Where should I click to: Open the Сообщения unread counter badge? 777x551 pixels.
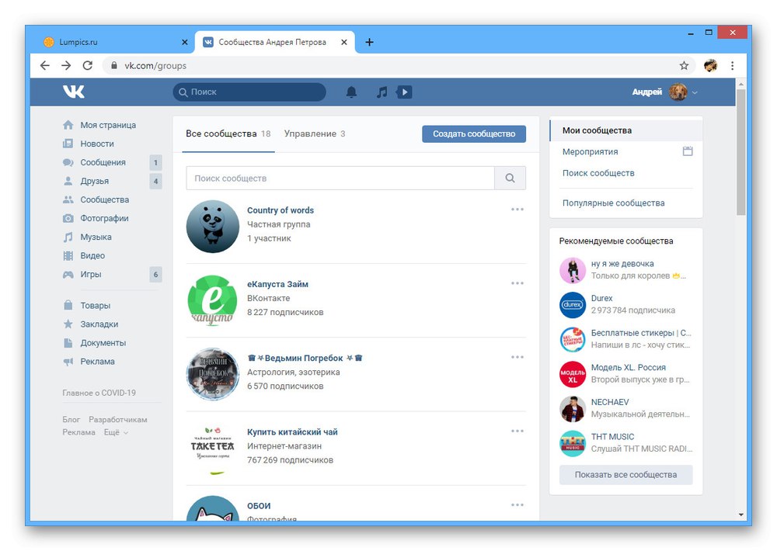coord(155,162)
